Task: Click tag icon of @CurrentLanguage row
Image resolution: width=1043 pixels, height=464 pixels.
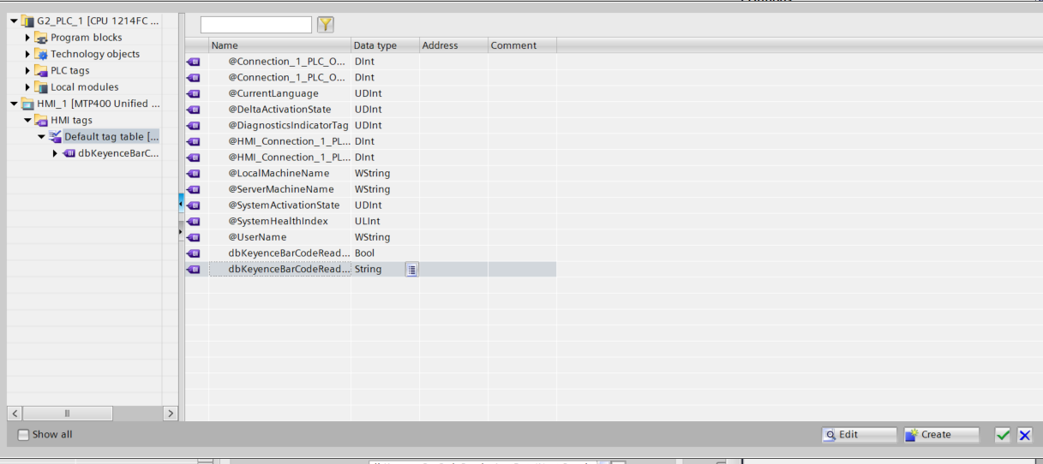Action: (193, 93)
